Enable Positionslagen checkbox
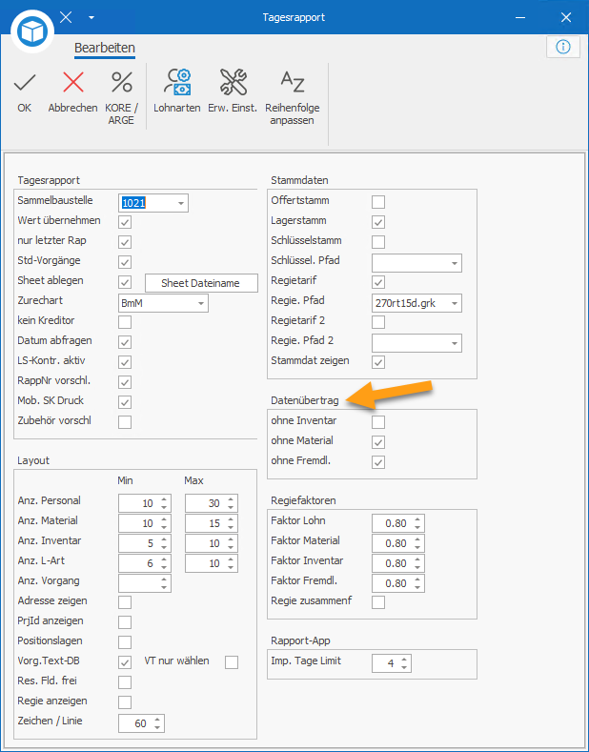This screenshot has height=752, width=589. (125, 642)
